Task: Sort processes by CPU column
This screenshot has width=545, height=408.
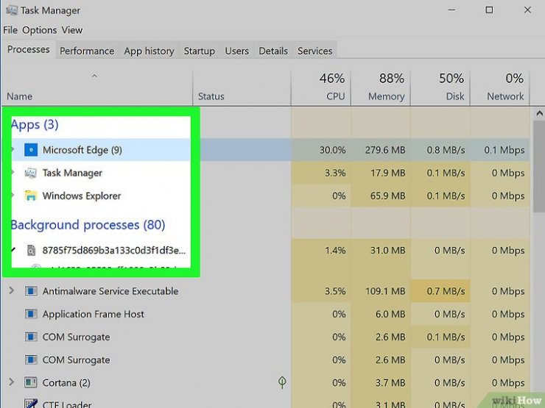Action: point(321,88)
